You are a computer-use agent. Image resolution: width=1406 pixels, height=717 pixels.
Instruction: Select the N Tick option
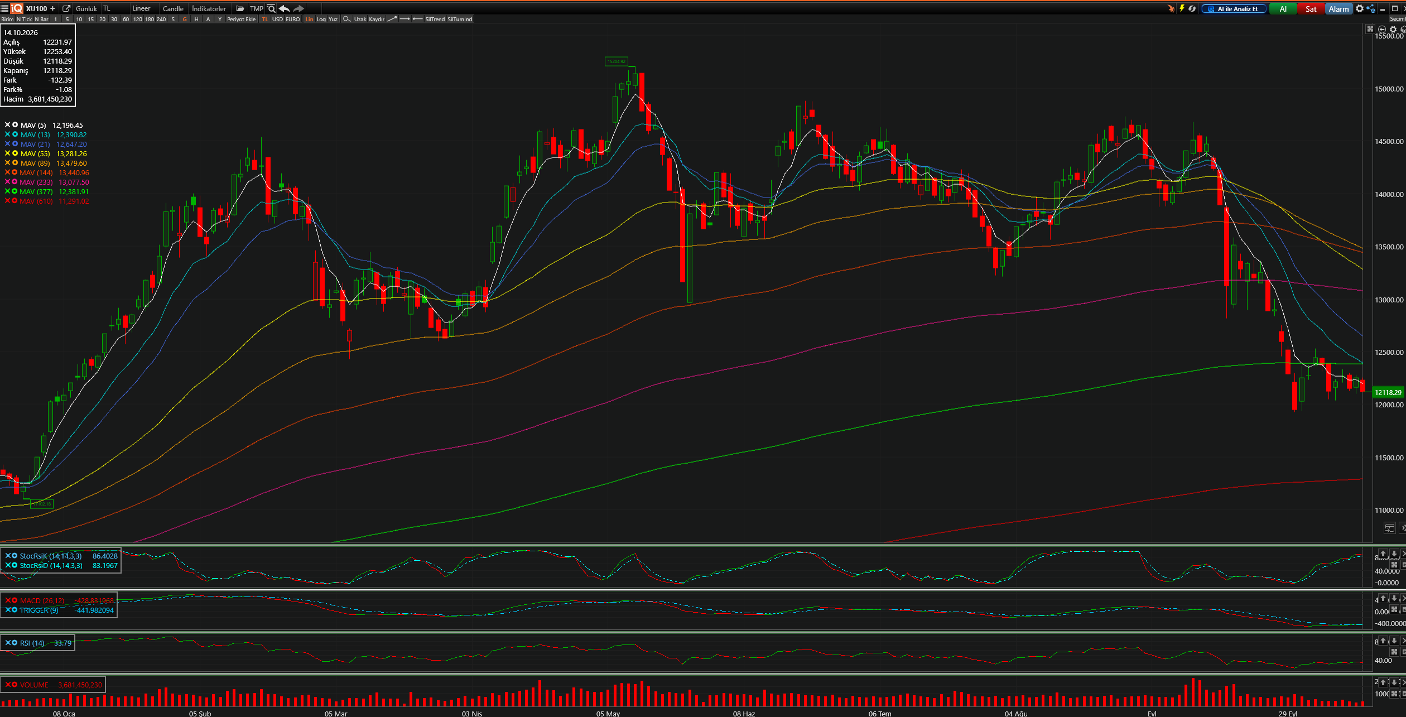[x=25, y=19]
